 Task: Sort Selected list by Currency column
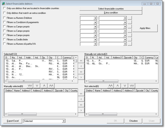click(x=67, y=58)
